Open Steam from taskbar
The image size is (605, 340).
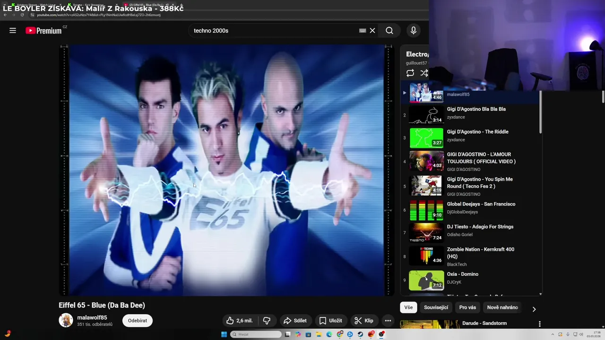pyautogui.click(x=360, y=334)
